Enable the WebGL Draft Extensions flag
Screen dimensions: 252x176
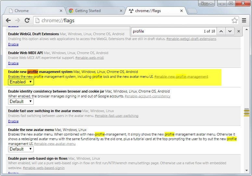coord(13,44)
